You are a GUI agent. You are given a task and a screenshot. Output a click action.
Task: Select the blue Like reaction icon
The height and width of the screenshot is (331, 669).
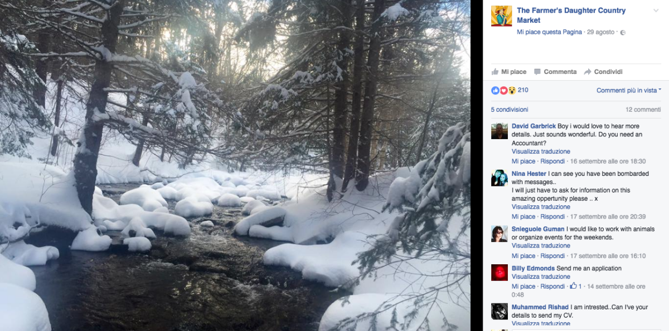(x=495, y=91)
